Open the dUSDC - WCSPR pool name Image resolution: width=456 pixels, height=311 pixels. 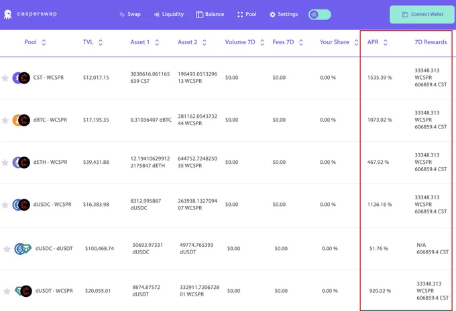click(52, 204)
